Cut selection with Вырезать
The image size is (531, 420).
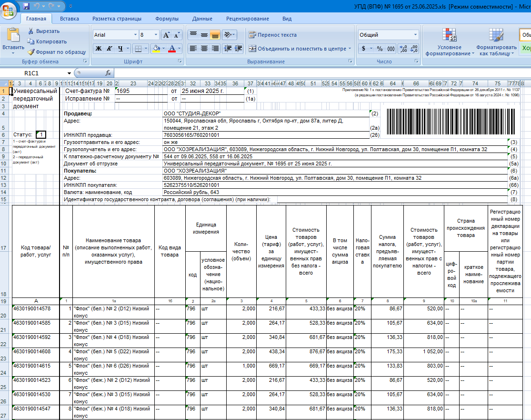coord(44,31)
